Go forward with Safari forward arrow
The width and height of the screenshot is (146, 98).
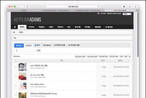22,7
